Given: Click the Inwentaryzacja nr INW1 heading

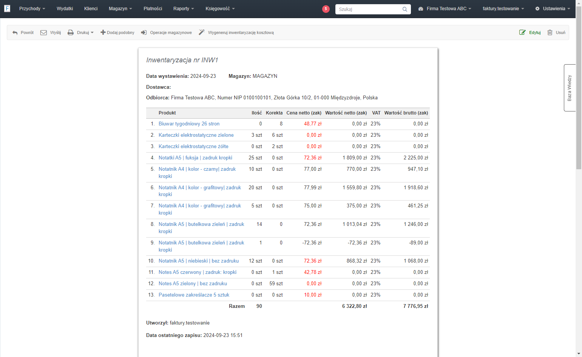Looking at the screenshot, I should coord(182,60).
